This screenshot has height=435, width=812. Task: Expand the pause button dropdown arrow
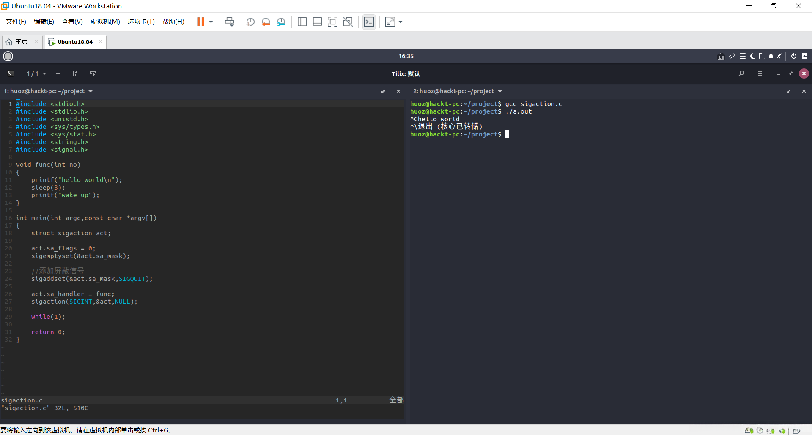pyautogui.click(x=211, y=22)
